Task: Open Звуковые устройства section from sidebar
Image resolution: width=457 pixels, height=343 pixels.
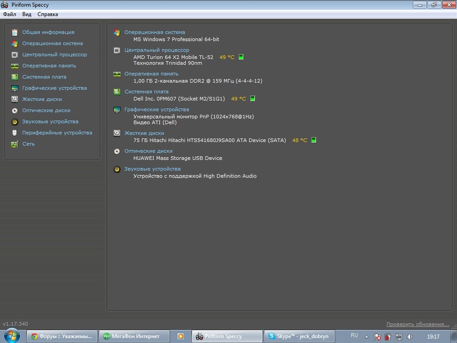Action: point(50,121)
